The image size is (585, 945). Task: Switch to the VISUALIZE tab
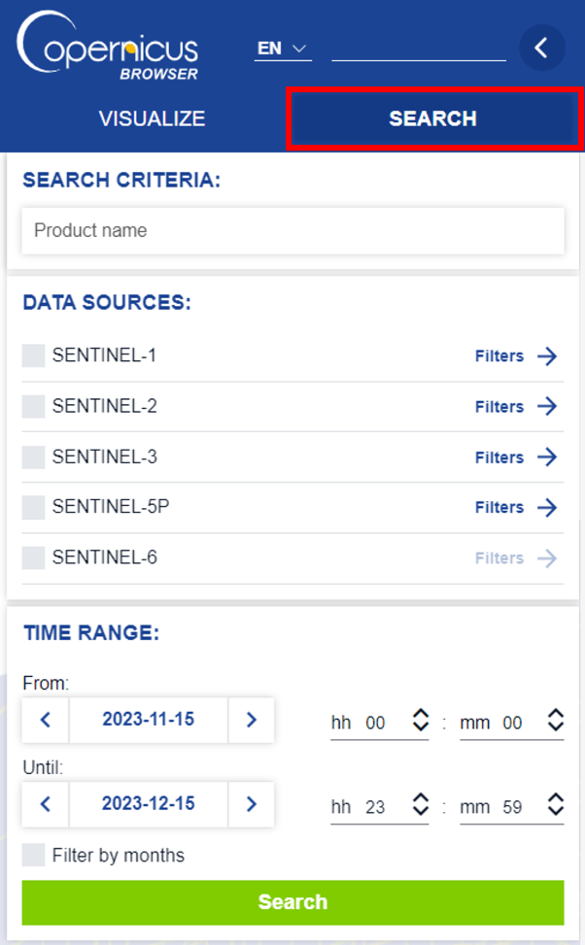tap(152, 118)
